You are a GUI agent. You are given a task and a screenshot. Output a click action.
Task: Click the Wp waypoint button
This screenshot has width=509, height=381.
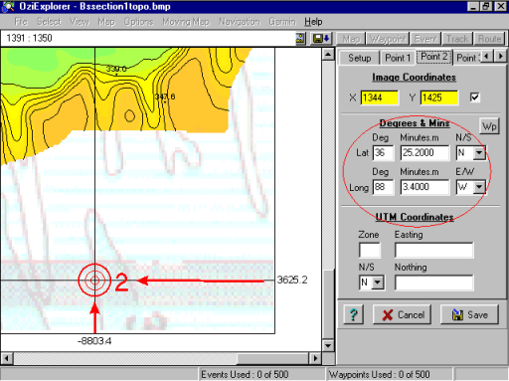[489, 126]
